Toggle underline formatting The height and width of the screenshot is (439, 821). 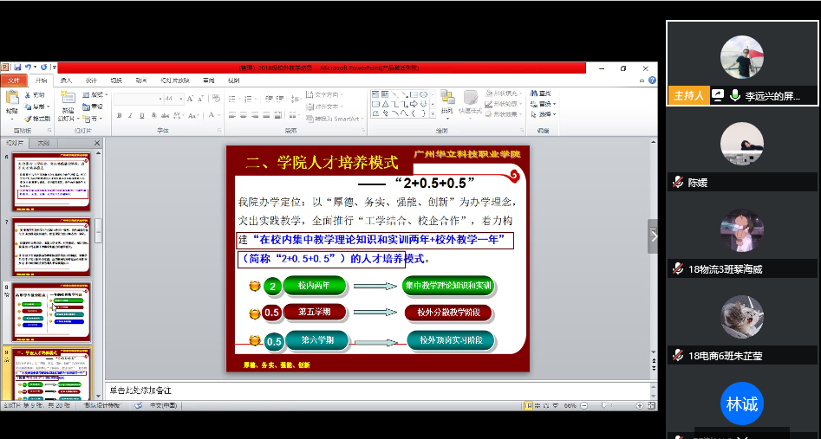(x=141, y=115)
